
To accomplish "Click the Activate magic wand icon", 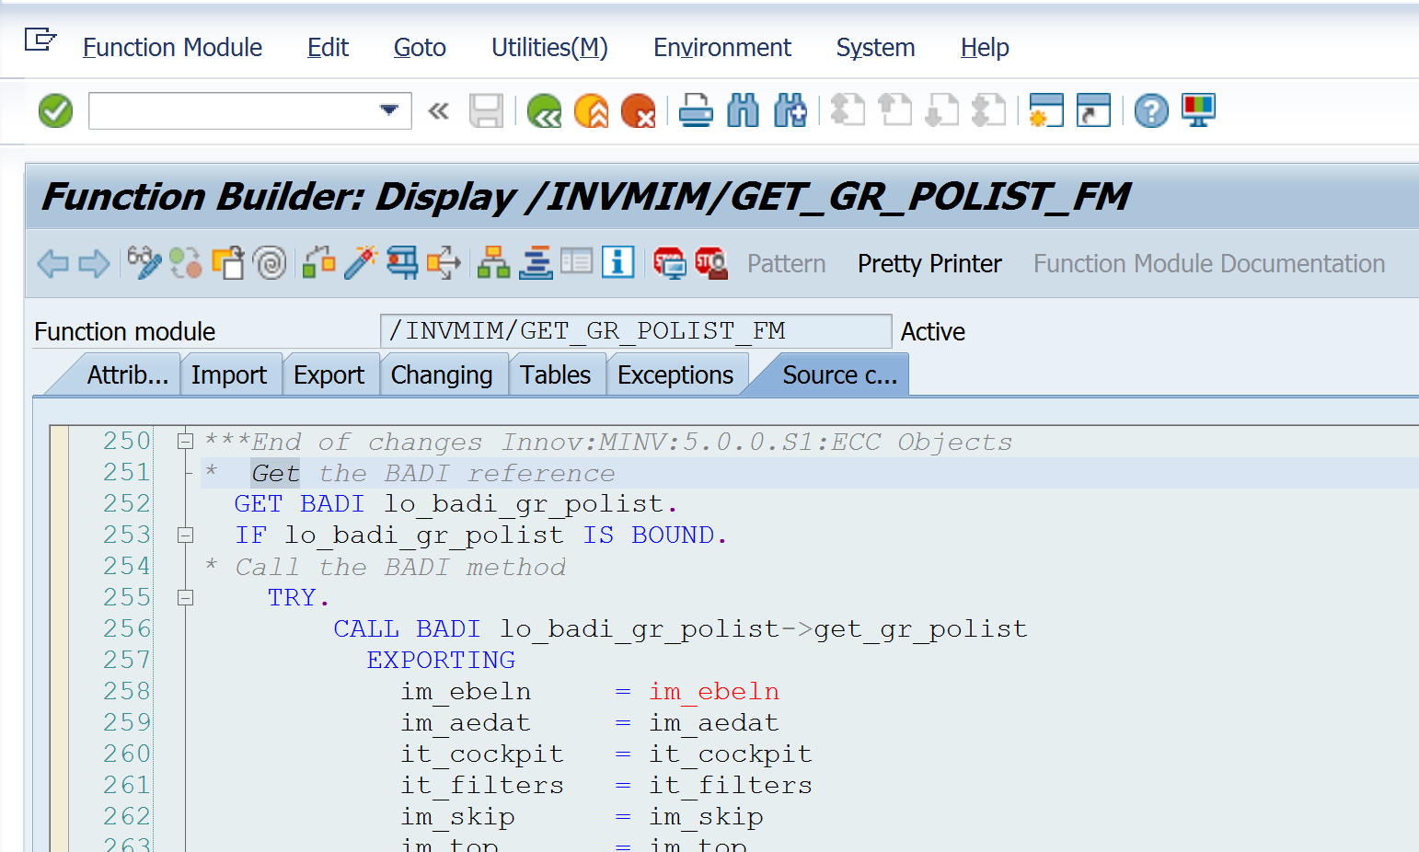I will (x=361, y=263).
